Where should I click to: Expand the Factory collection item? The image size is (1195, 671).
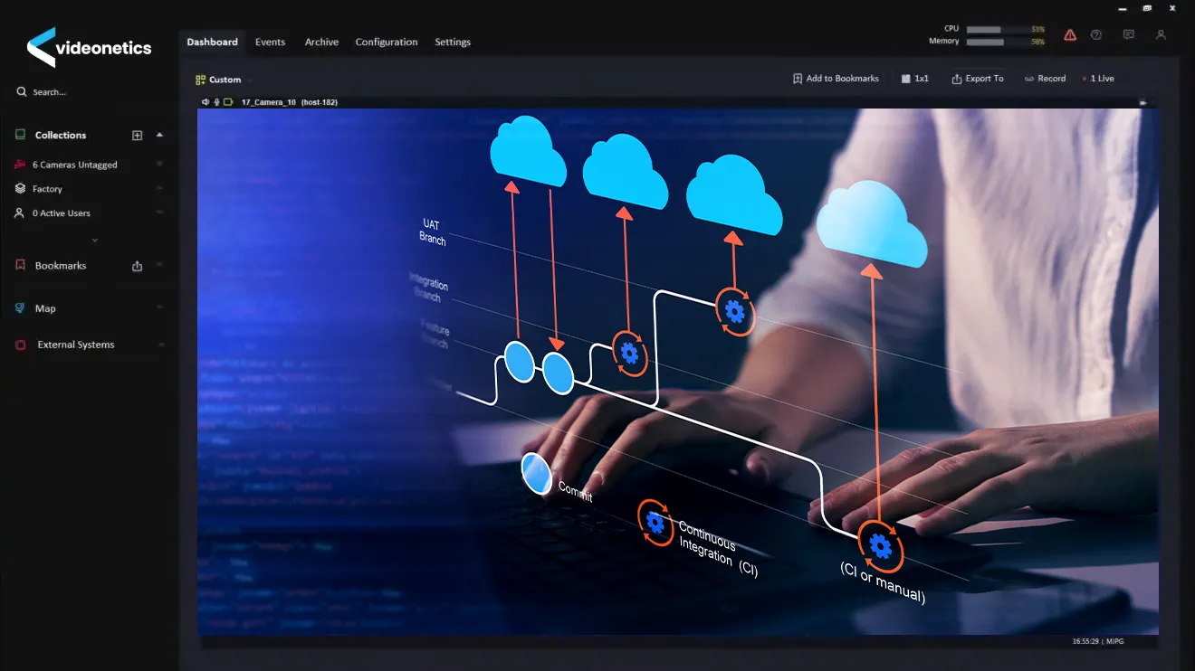159,189
